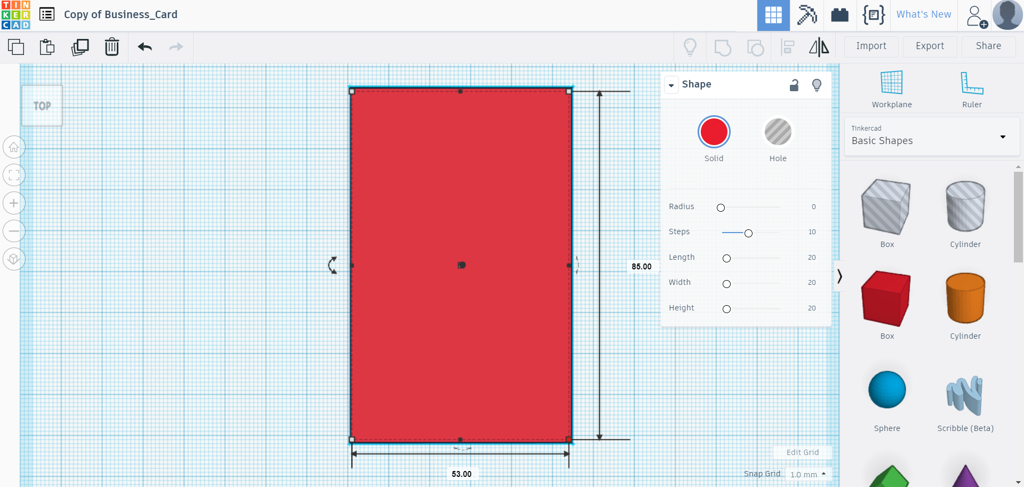The image size is (1024, 487).
Task: Click the Ungroup shapes icon
Action: pyautogui.click(x=755, y=47)
